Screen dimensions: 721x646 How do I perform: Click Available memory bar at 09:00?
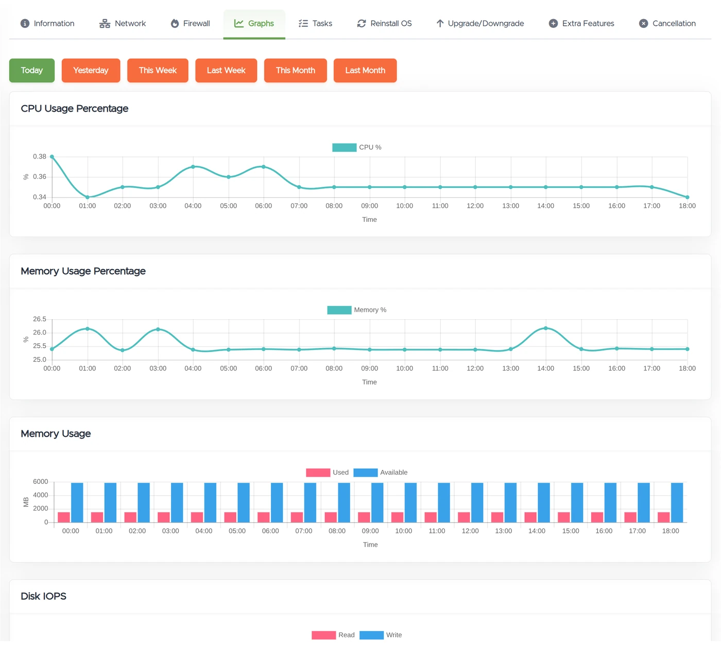tap(377, 503)
